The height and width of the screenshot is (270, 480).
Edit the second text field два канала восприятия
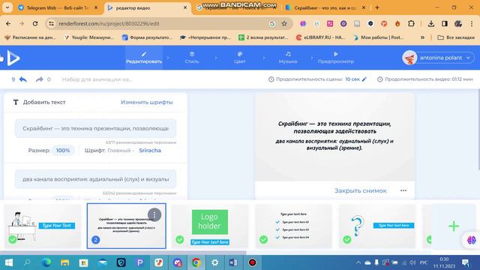[x=95, y=179]
